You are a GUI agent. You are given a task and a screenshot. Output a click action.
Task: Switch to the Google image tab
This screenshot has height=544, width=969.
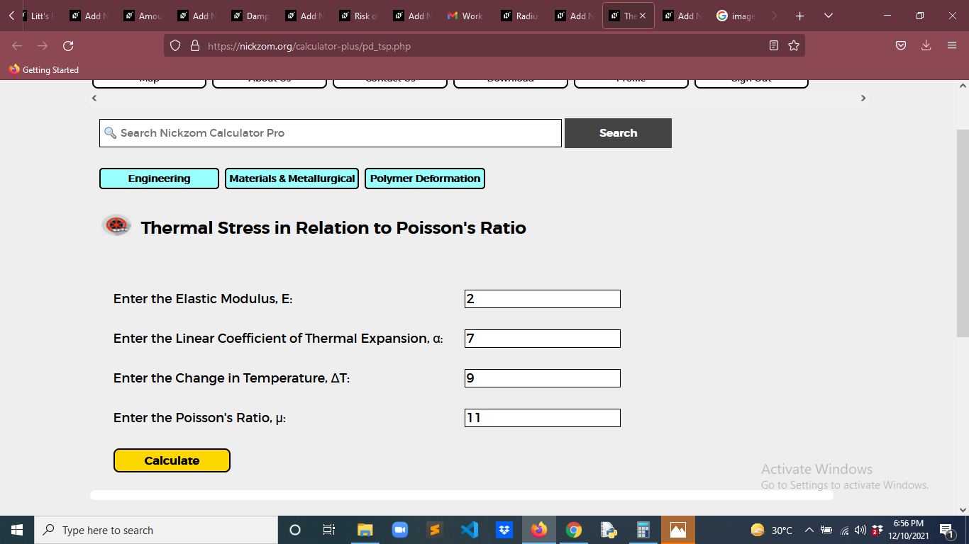(736, 16)
